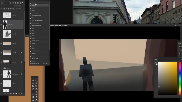Viewport: 182px width, 102px height.
Task: Hide Layer 31 with its eye icon
Action: 1,24
